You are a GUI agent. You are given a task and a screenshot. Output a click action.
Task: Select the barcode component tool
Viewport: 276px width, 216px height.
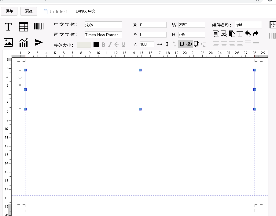tap(39, 27)
